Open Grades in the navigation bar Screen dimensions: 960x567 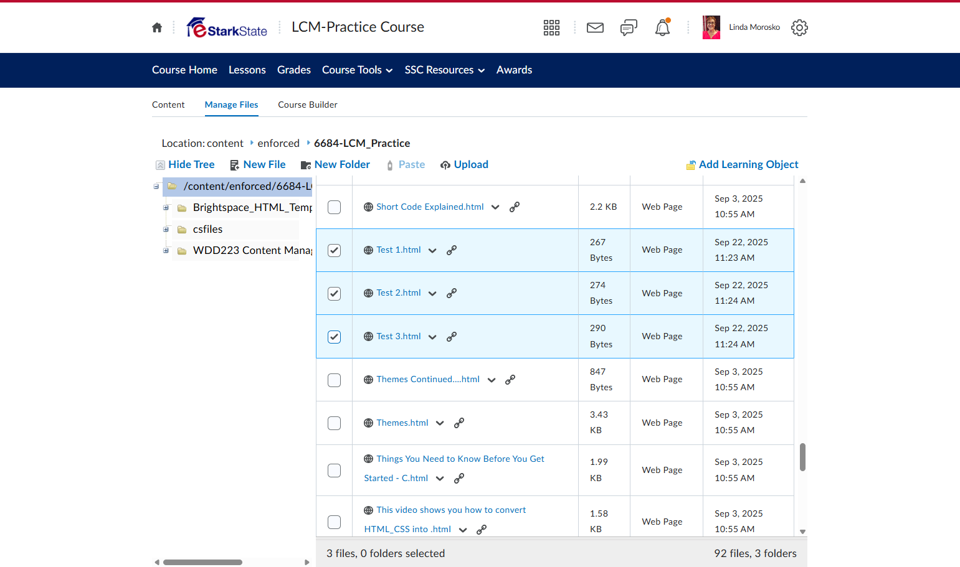click(x=294, y=70)
